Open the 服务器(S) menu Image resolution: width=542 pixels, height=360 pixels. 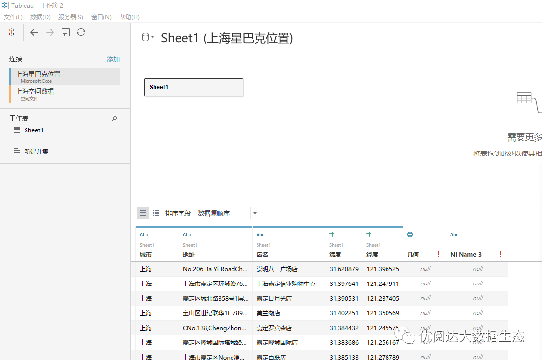71,17
